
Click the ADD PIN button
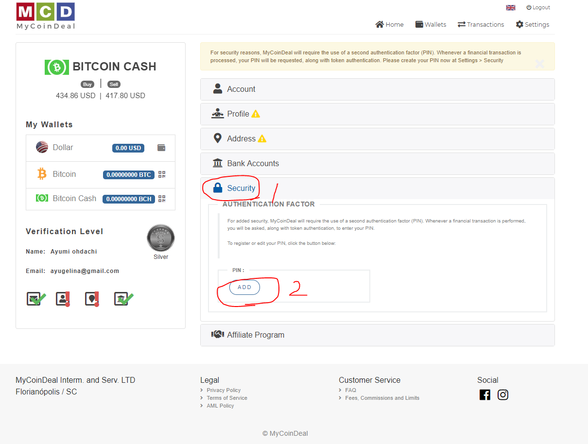pyautogui.click(x=244, y=287)
